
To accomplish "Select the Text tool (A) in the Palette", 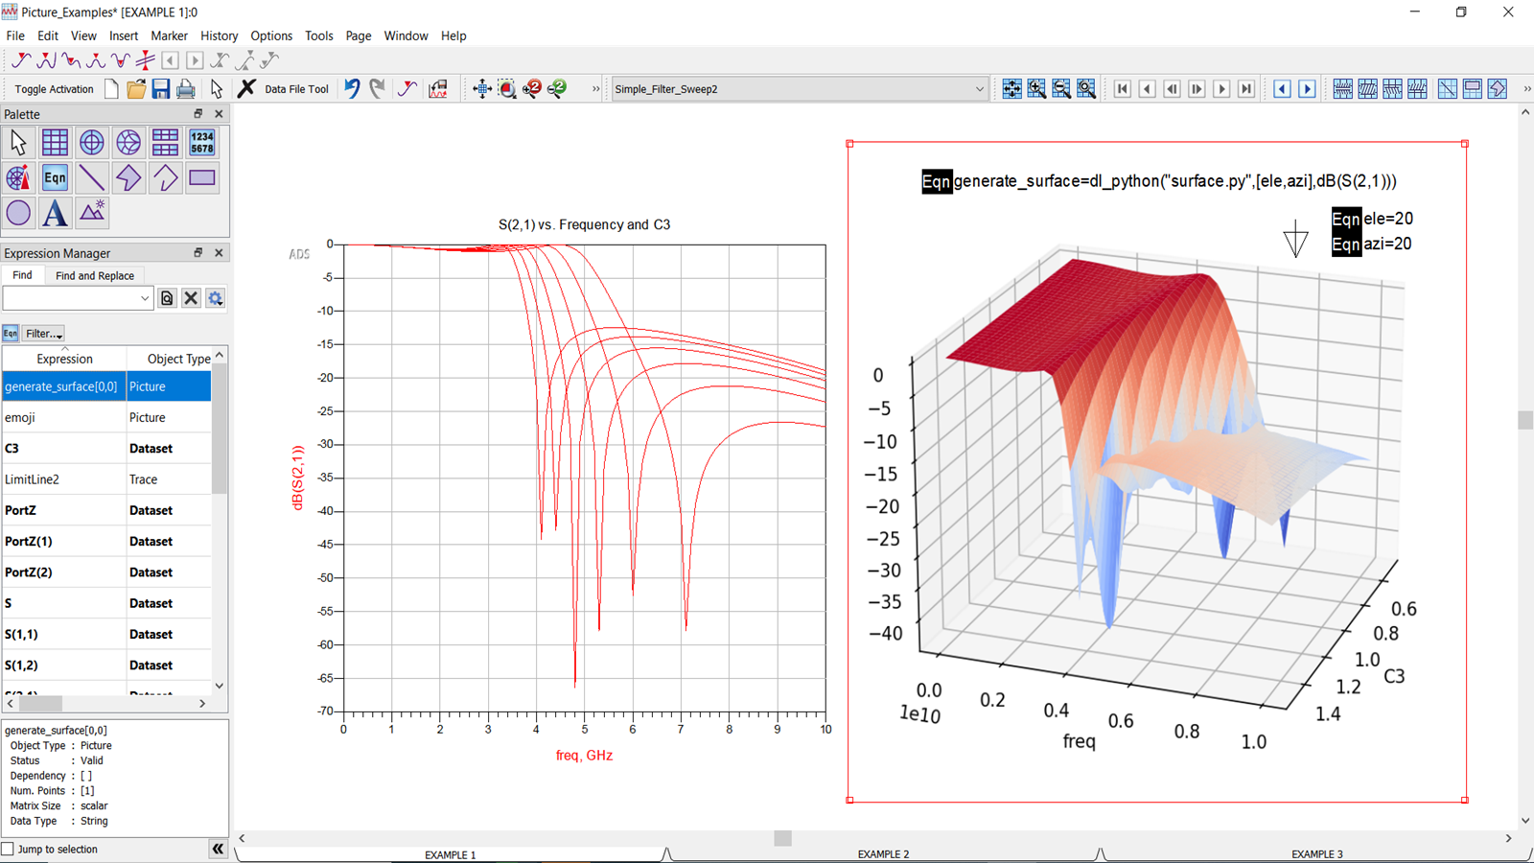I will (x=55, y=213).
